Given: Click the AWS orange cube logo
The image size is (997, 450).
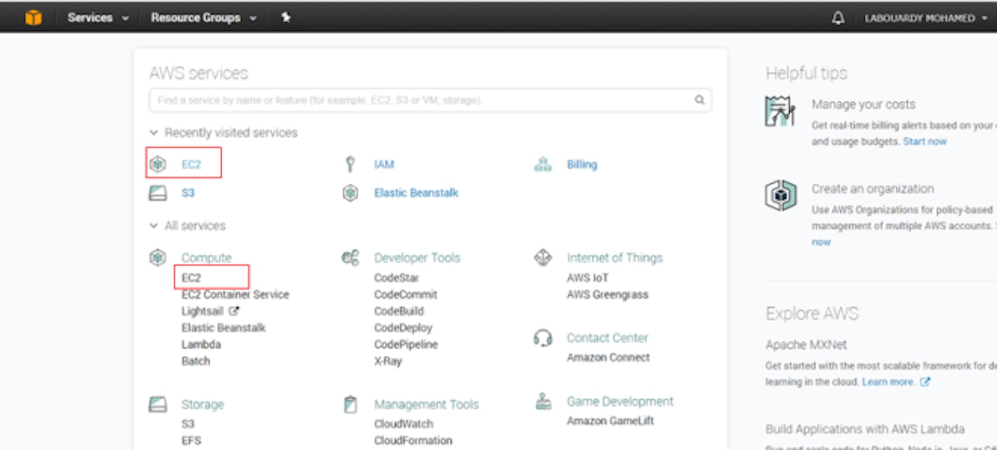Looking at the screenshot, I should (33, 18).
